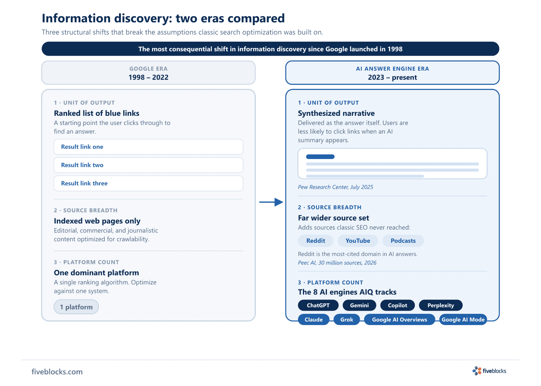541x386 pixels.
Task: Select the Result link three box
Action: [x=148, y=183]
